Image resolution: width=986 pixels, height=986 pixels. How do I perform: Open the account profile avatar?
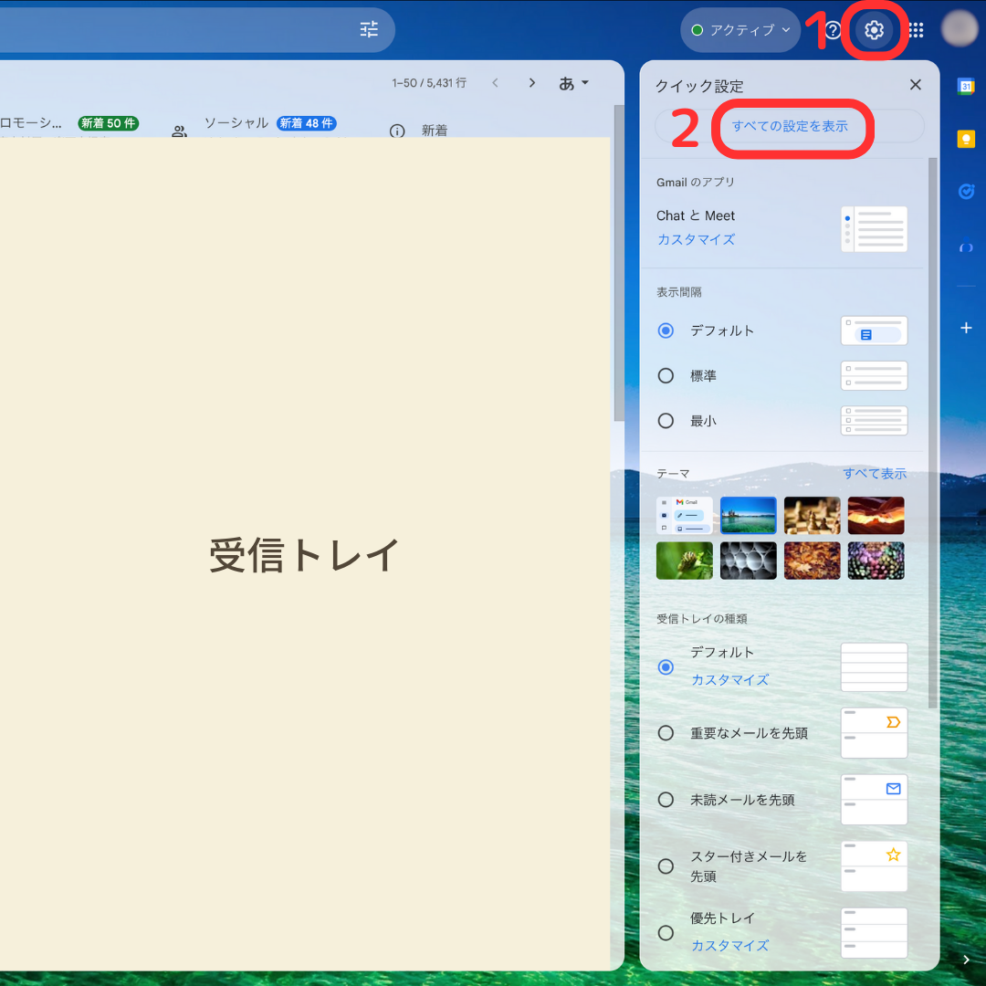tap(959, 29)
